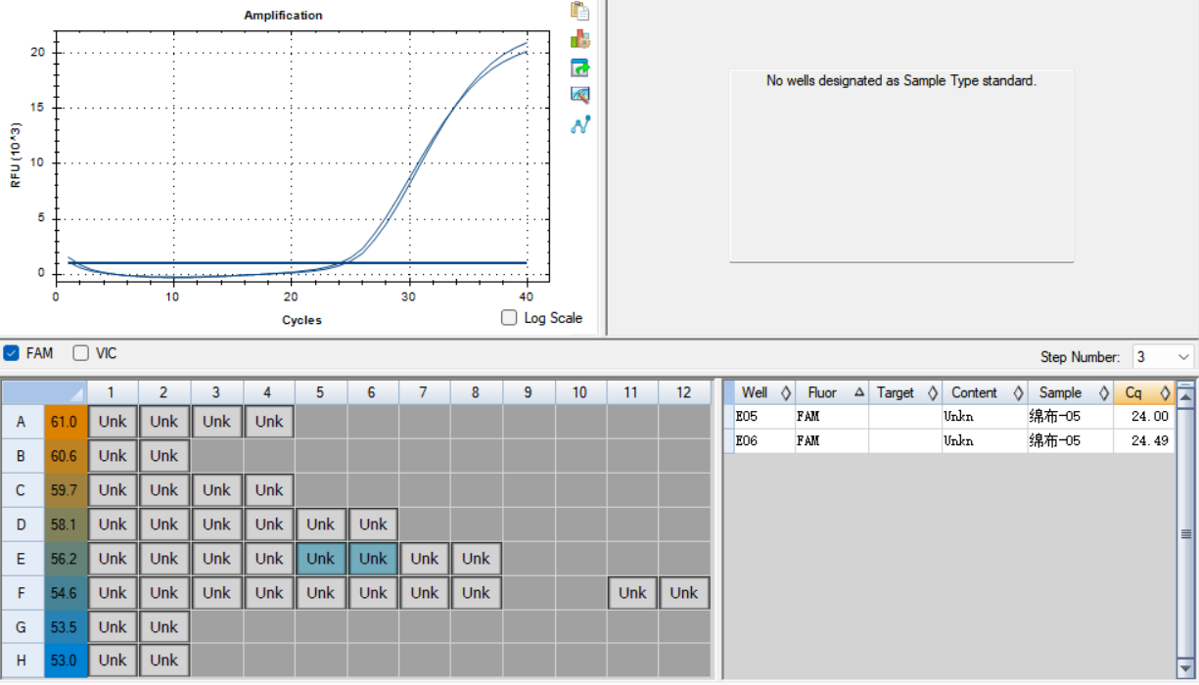Click the Cycles axis label
This screenshot has width=1199, height=685.
tap(301, 320)
